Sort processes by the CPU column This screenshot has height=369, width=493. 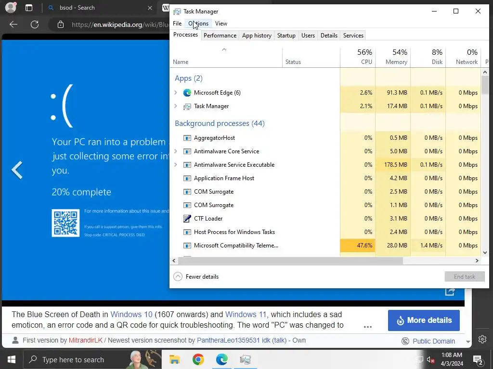point(358,57)
